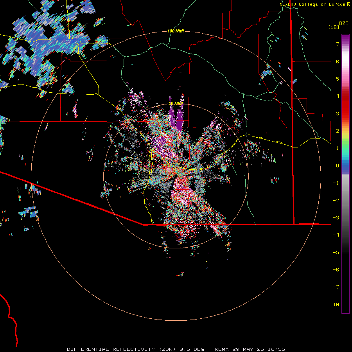Click the "TH" label on the scale
This screenshot has width=352, height=352.
coord(336,305)
